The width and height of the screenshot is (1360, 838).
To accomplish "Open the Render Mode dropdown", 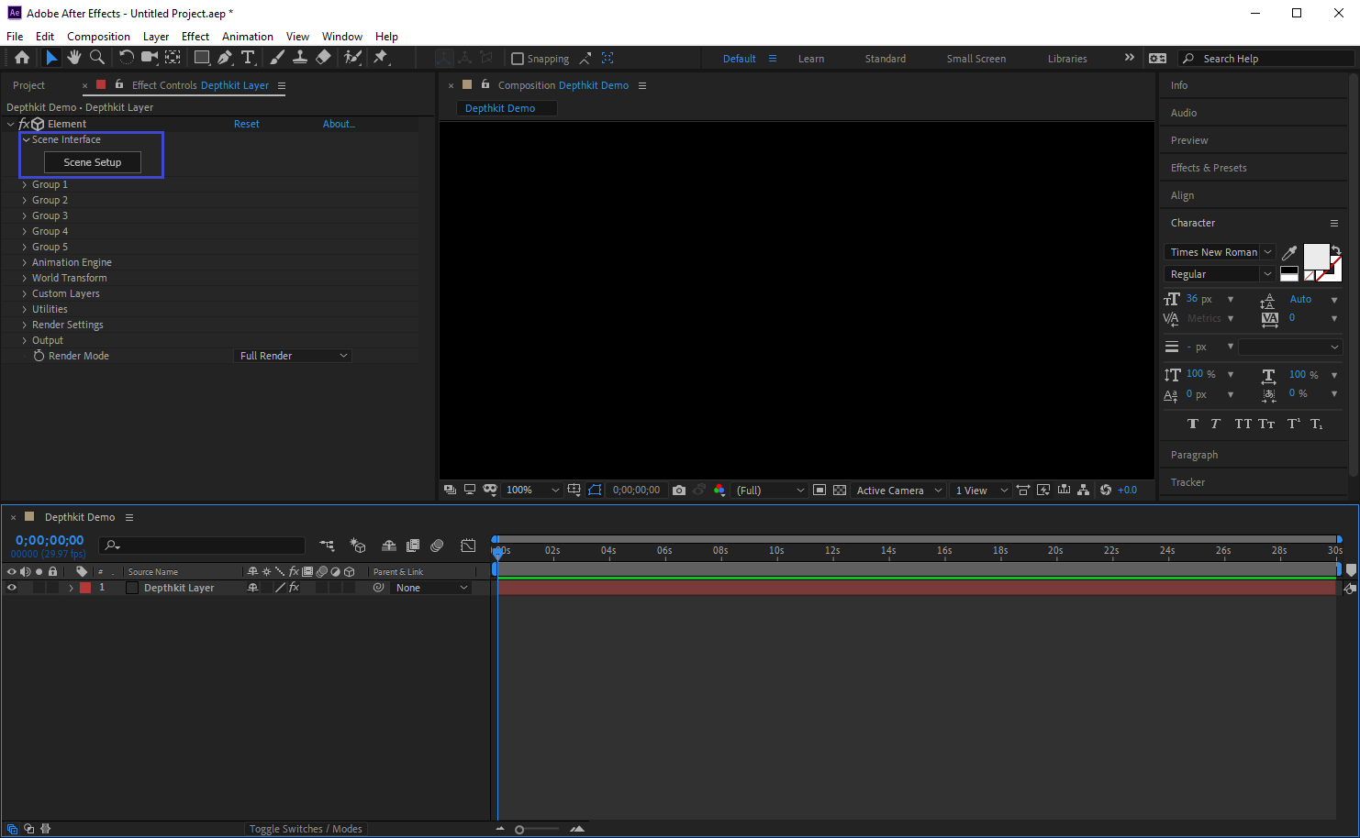I will pyautogui.click(x=293, y=356).
